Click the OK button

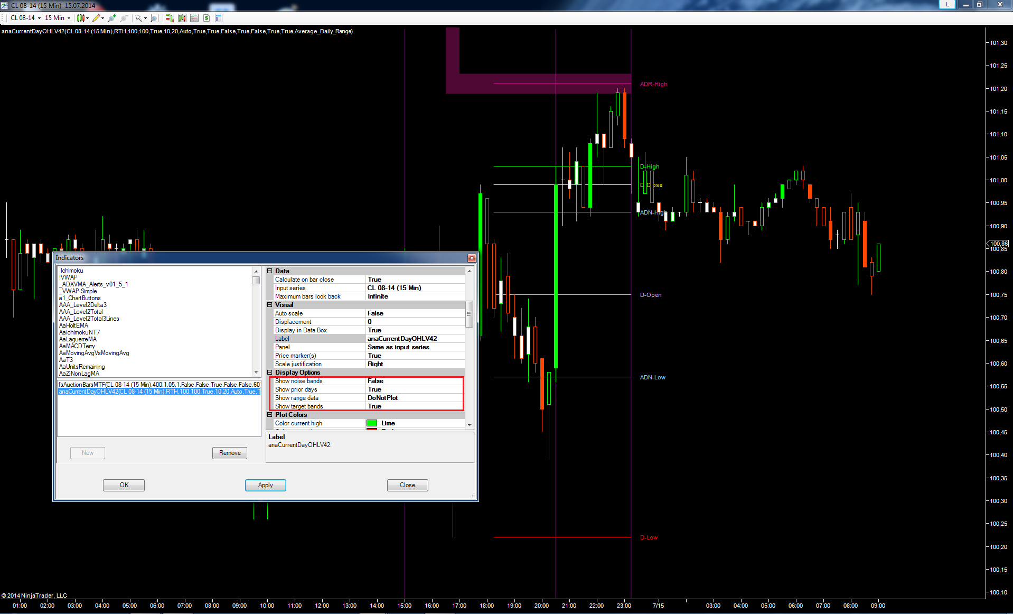point(124,485)
